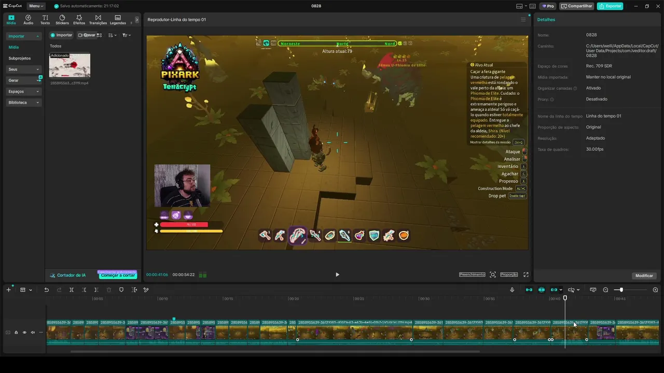Switch to the Áudio tab
The width and height of the screenshot is (664, 373).
coord(28,20)
